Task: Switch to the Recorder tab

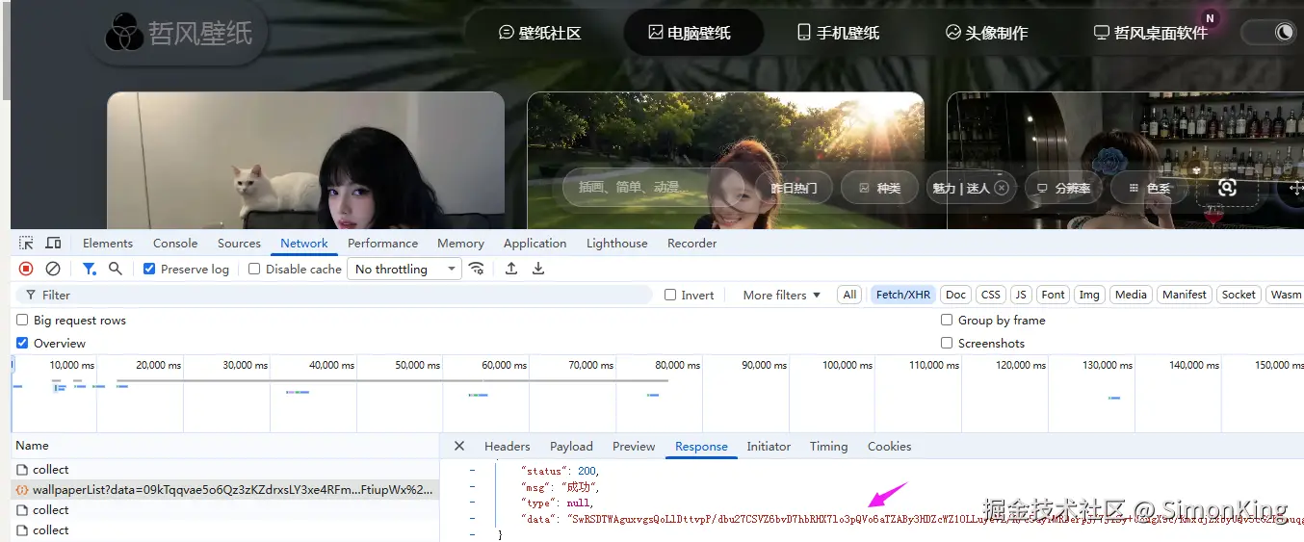Action: point(691,244)
